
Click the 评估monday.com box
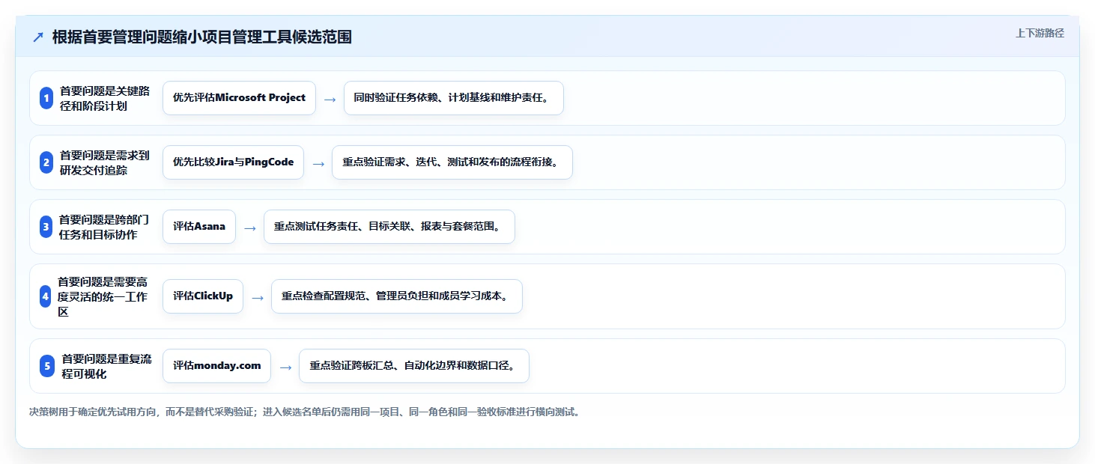216,366
